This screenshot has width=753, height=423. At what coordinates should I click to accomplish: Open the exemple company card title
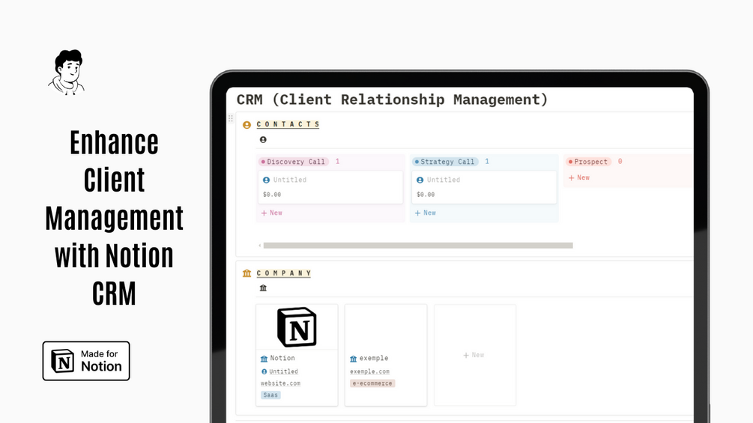pyautogui.click(x=374, y=359)
